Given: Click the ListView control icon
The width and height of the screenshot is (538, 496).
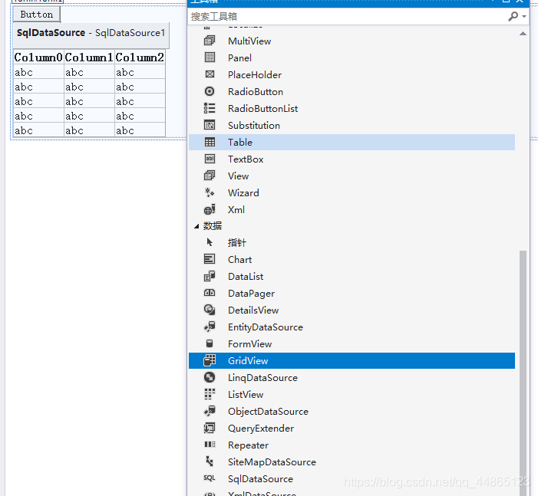Looking at the screenshot, I should tap(210, 394).
